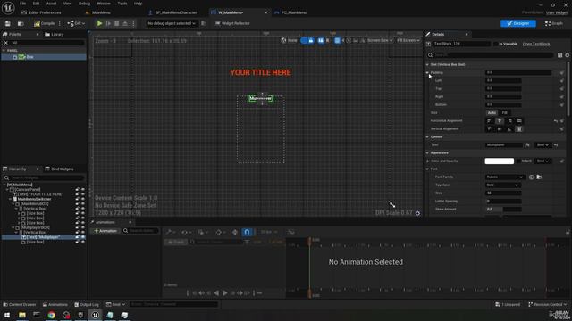
Task: Open localization preview None selector
Action: pos(289,40)
